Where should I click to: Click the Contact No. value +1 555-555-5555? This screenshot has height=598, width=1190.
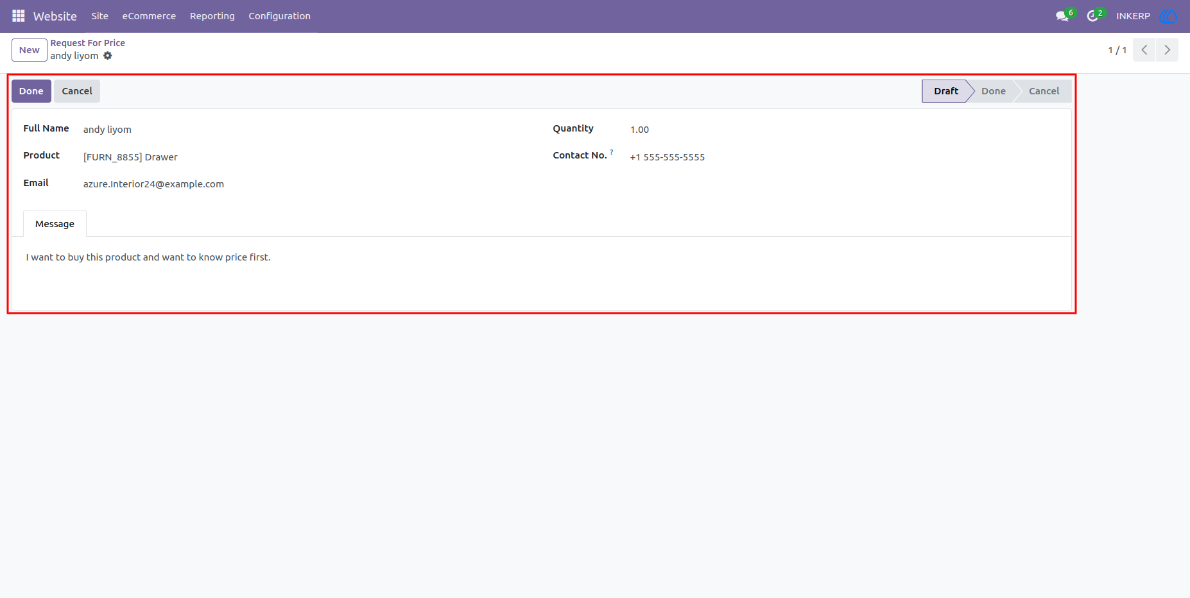coord(668,157)
